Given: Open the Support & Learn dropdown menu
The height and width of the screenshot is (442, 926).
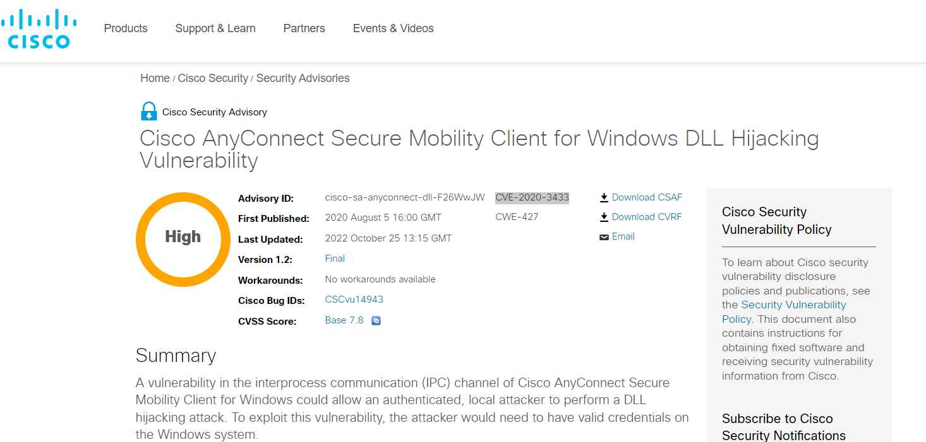Looking at the screenshot, I should point(215,28).
